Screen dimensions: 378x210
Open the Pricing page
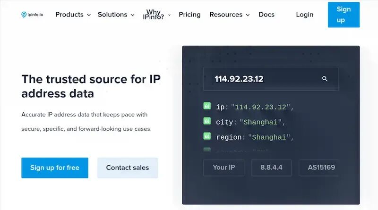point(189,15)
